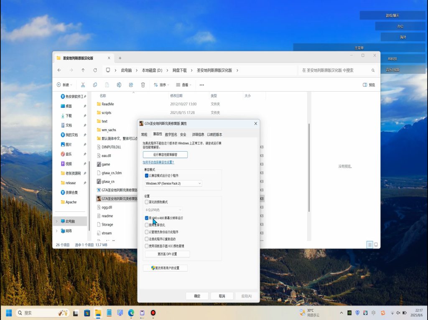Click the Cut scissors icon in Explorer toolbar
The width and height of the screenshot is (428, 320).
click(83, 85)
